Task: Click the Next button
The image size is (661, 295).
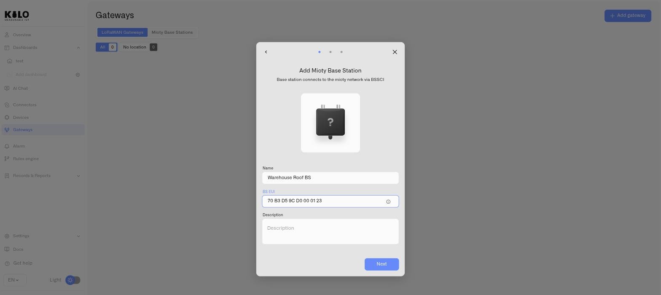Action: [382, 264]
